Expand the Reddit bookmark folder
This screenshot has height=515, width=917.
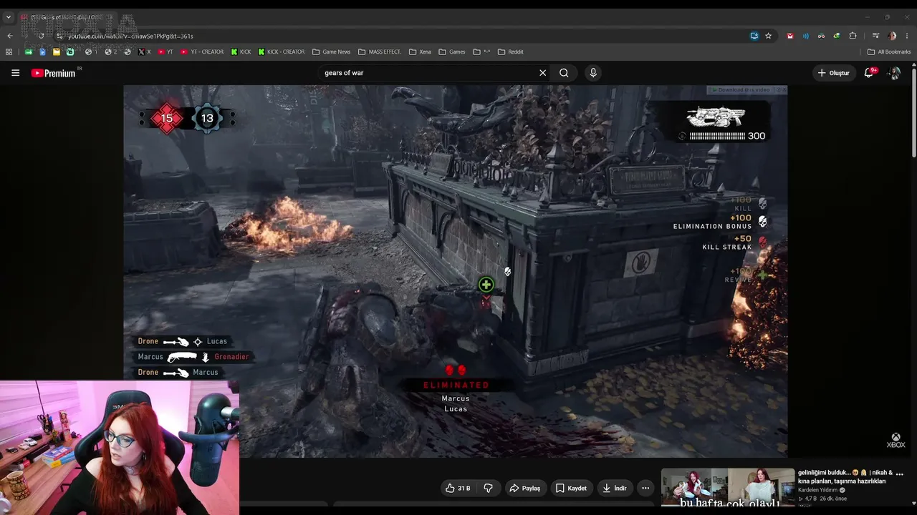pyautogui.click(x=511, y=51)
